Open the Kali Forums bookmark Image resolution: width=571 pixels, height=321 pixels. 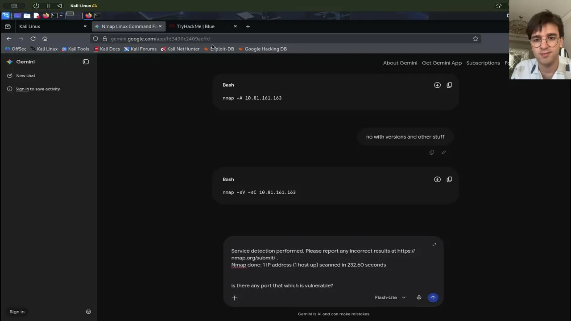tap(140, 49)
